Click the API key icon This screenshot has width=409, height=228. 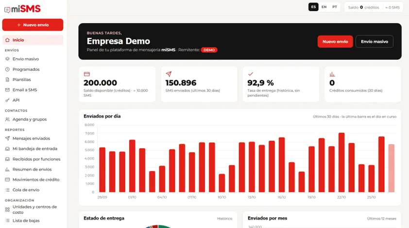pos(7,100)
